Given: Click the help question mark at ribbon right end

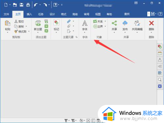Looking at the screenshot, I should [x=160, y=14].
